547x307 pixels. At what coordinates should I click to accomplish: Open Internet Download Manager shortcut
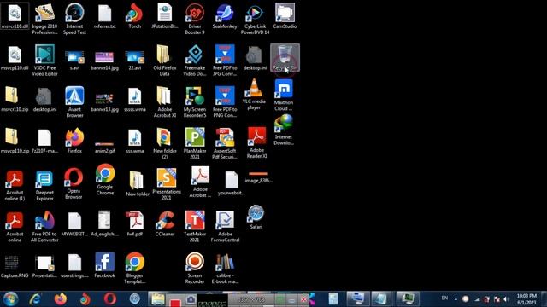click(284, 130)
